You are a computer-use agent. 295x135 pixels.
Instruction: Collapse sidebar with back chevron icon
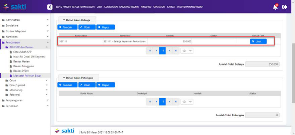(x=50, y=7)
